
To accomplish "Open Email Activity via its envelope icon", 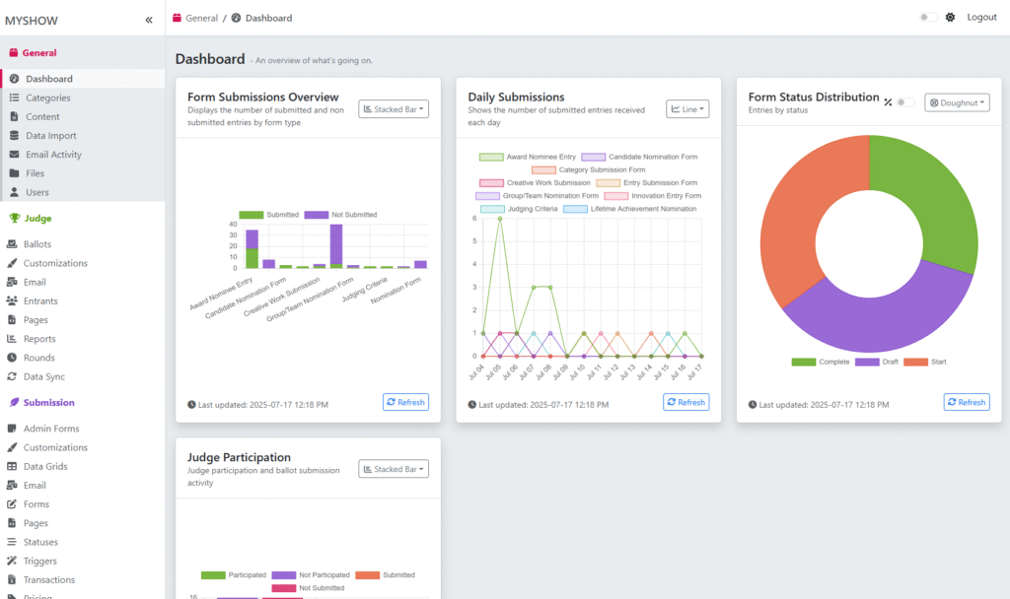I will (14, 155).
